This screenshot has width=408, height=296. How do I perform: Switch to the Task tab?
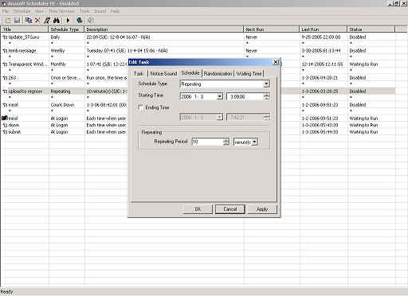click(139, 74)
